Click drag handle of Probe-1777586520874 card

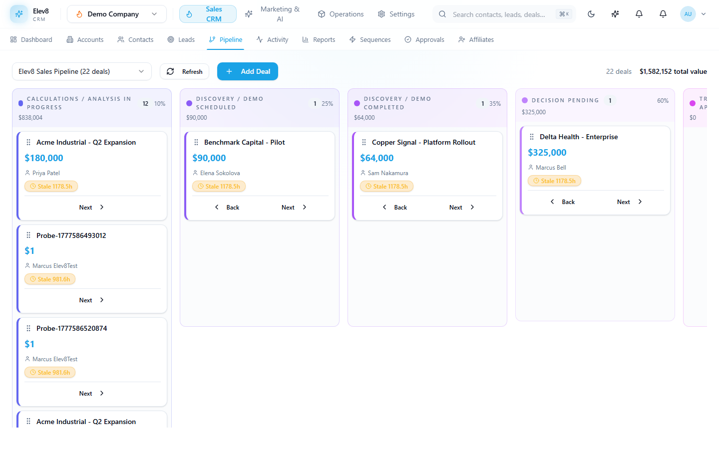click(x=28, y=328)
